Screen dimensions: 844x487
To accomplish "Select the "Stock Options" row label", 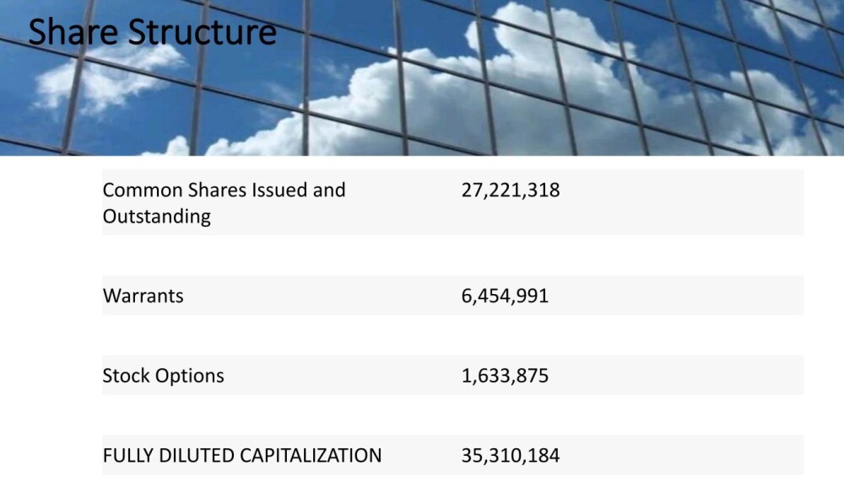I will click(x=163, y=376).
